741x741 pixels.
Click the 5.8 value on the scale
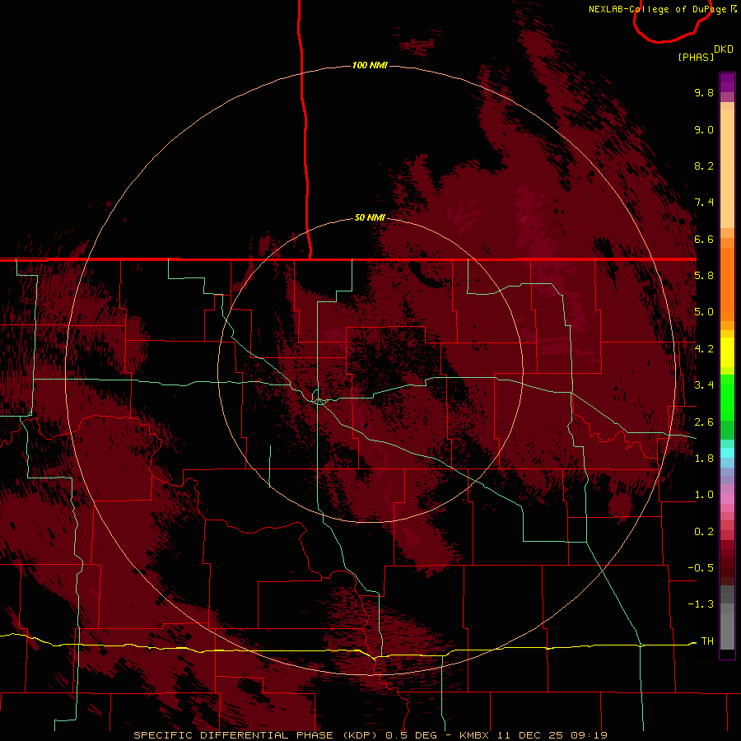click(x=704, y=276)
